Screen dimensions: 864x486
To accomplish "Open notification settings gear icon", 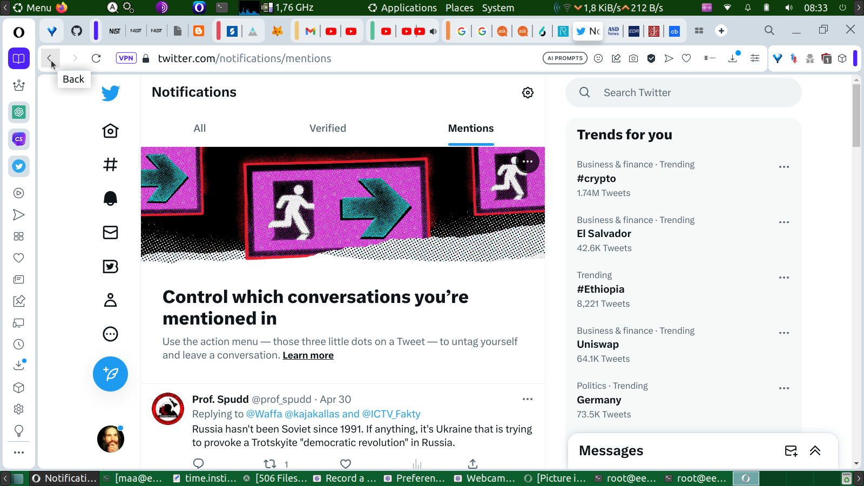I will (x=528, y=93).
